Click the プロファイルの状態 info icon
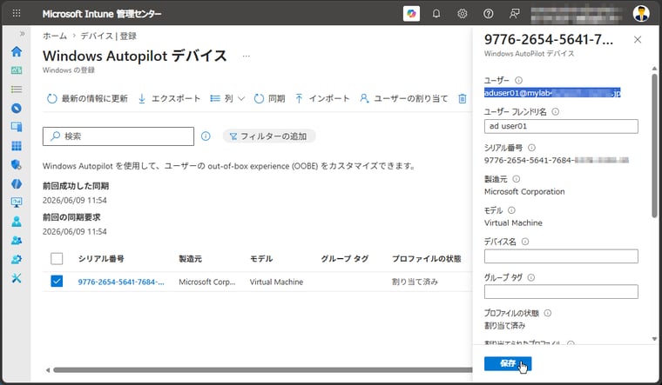662x385 pixels. tap(548, 313)
